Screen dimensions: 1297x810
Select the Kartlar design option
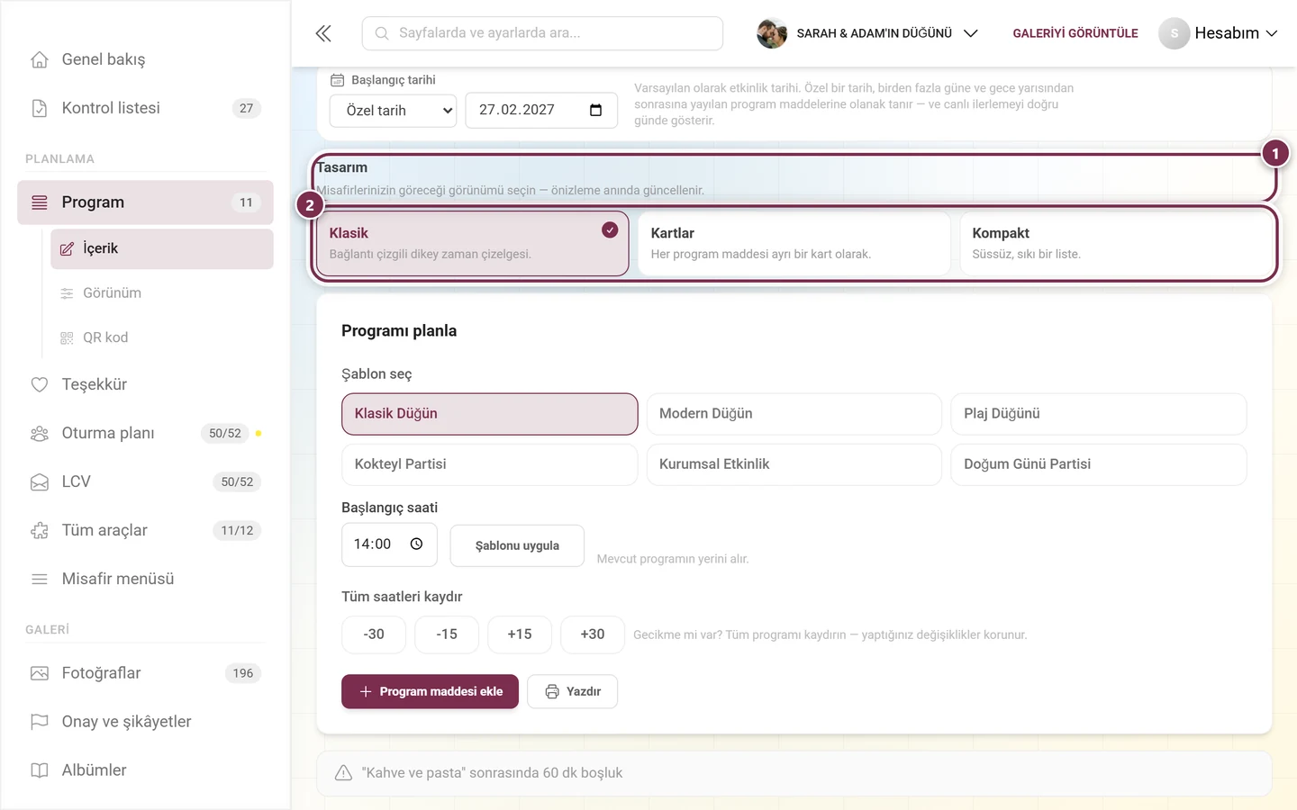tap(794, 243)
